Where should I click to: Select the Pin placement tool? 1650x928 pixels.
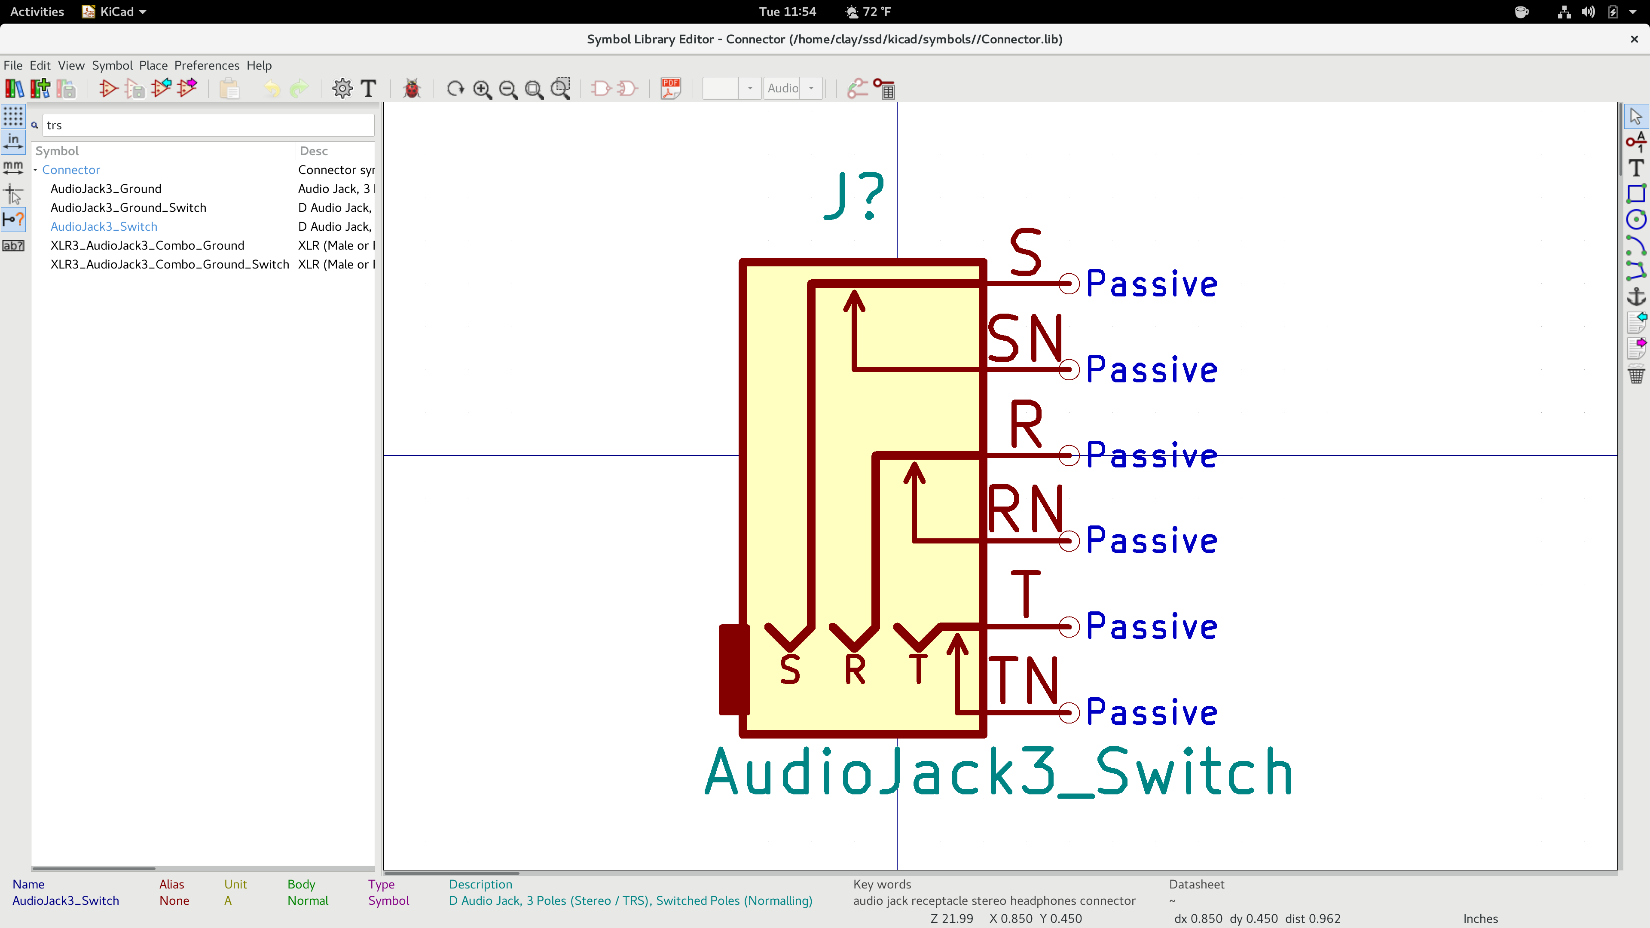click(x=1636, y=142)
